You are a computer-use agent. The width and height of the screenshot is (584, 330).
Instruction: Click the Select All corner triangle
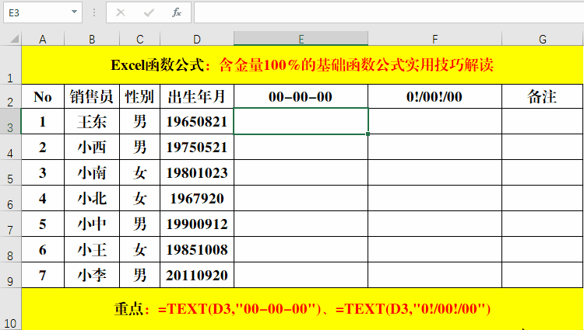point(14,39)
